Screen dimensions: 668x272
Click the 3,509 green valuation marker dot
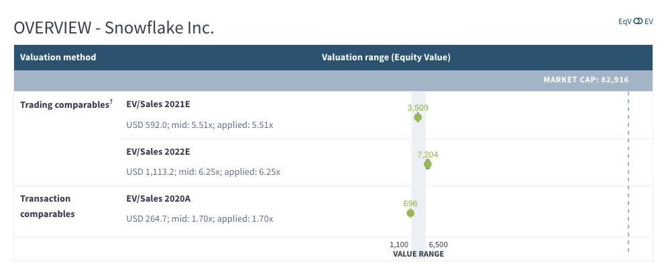(x=418, y=117)
